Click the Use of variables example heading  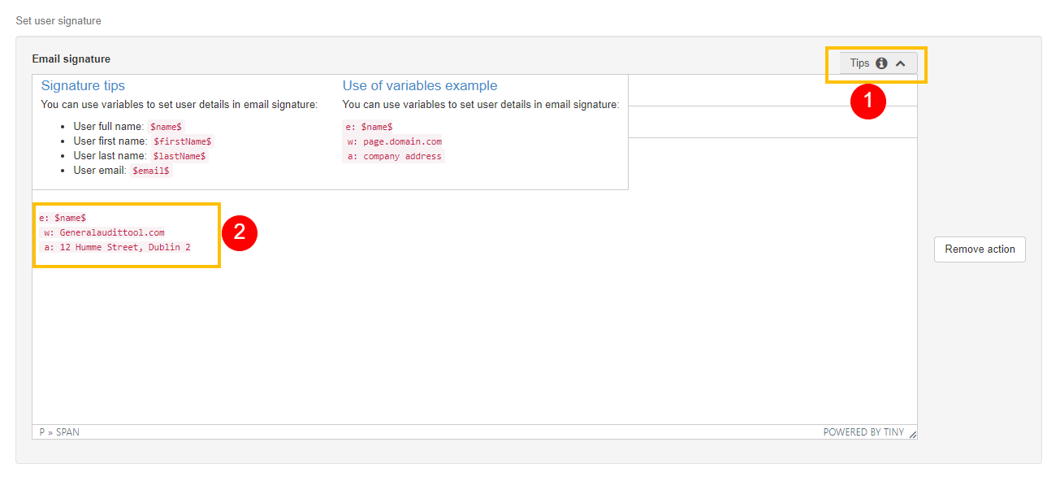420,85
